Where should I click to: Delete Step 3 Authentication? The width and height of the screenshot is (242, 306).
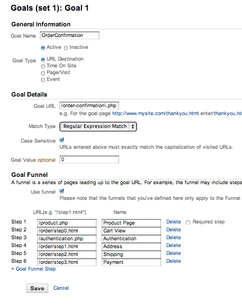(173, 238)
